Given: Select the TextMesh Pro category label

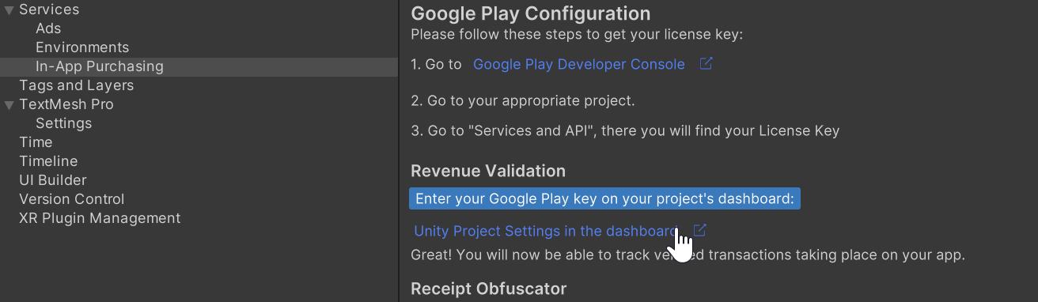Looking at the screenshot, I should click(x=66, y=104).
